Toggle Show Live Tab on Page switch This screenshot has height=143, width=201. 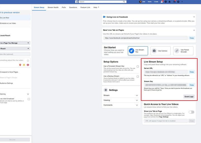[x=192, y=112]
